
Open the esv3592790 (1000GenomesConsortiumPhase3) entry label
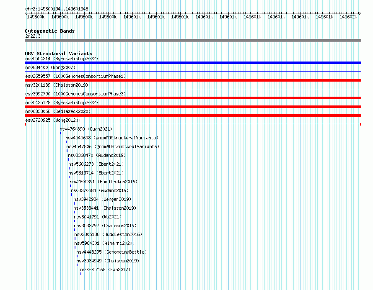coord(75,94)
